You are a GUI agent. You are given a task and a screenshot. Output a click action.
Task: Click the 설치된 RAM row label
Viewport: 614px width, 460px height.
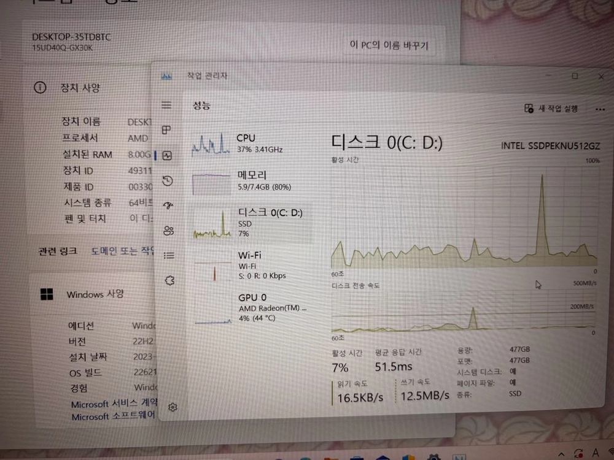pyautogui.click(x=87, y=155)
